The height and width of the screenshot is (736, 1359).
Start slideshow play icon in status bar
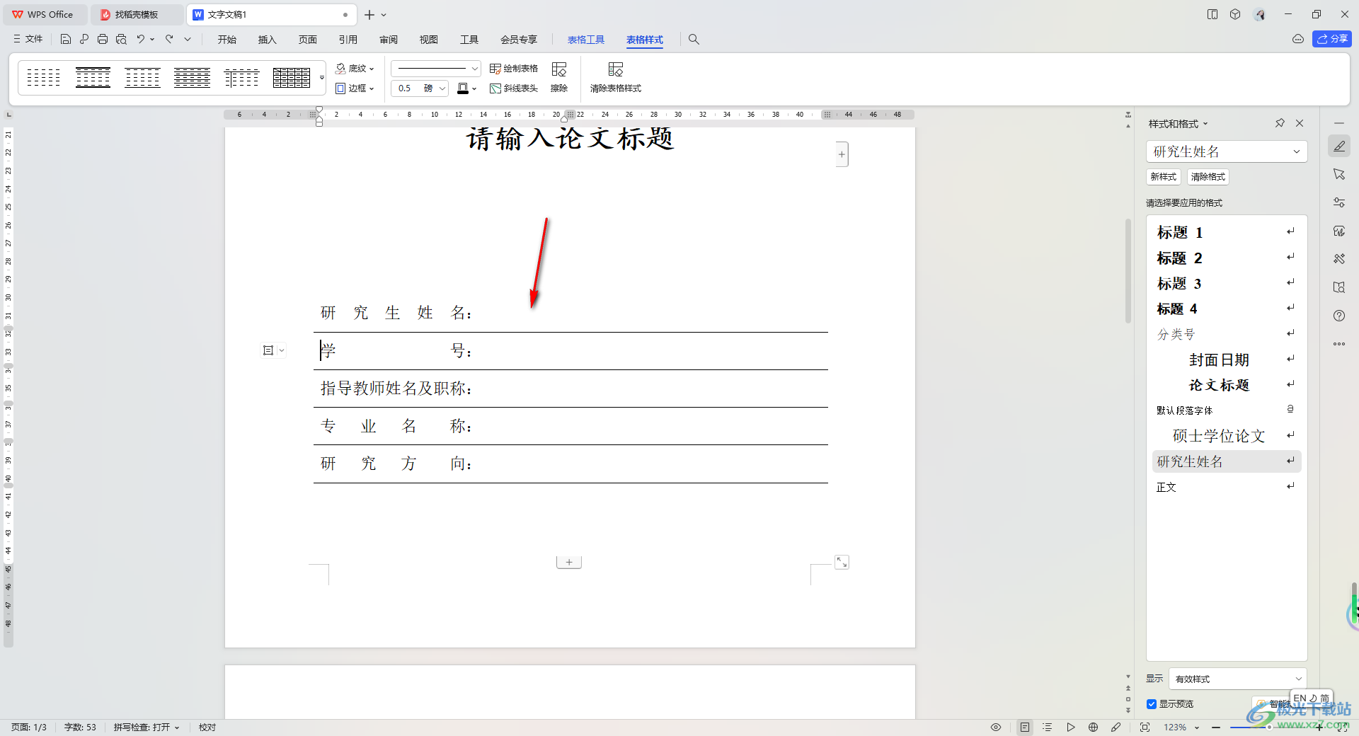[x=1071, y=728]
